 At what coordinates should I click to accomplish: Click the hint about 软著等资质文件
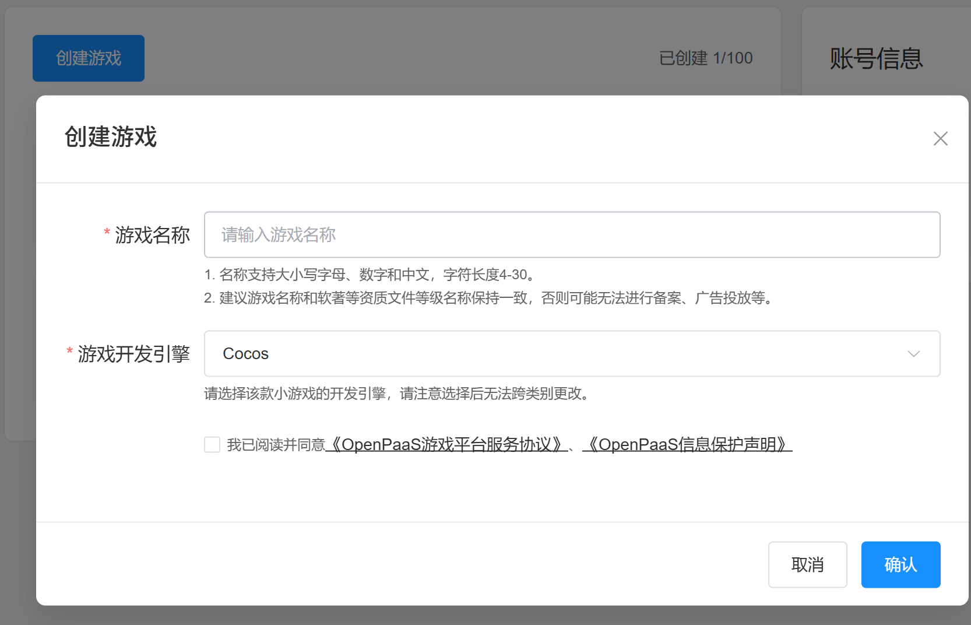[x=490, y=298]
